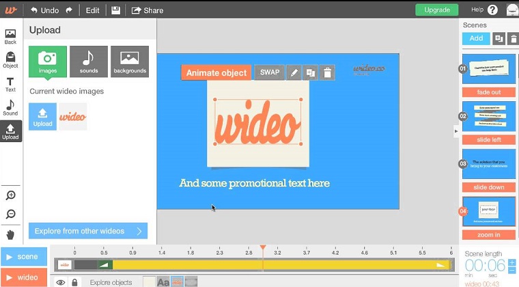Open the slide left transition

[x=489, y=139]
